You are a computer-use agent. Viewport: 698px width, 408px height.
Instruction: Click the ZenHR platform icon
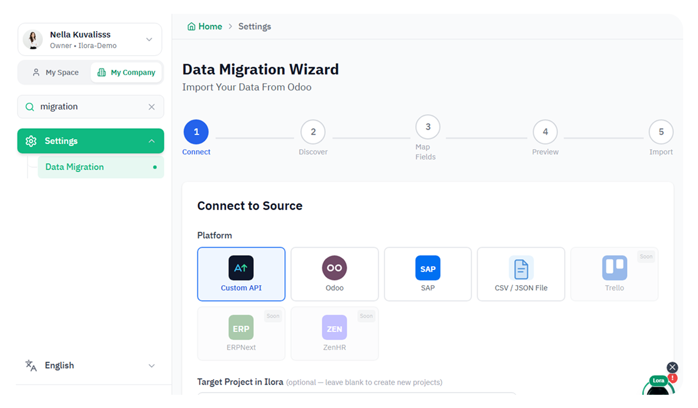pyautogui.click(x=334, y=328)
